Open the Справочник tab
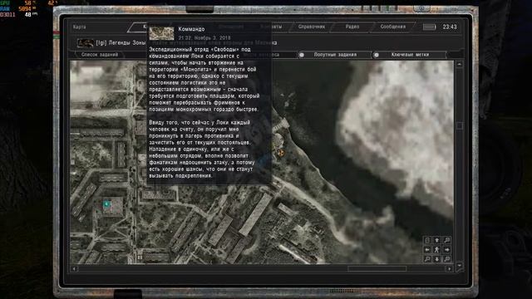This screenshot has width=532, height=299. click(x=312, y=27)
